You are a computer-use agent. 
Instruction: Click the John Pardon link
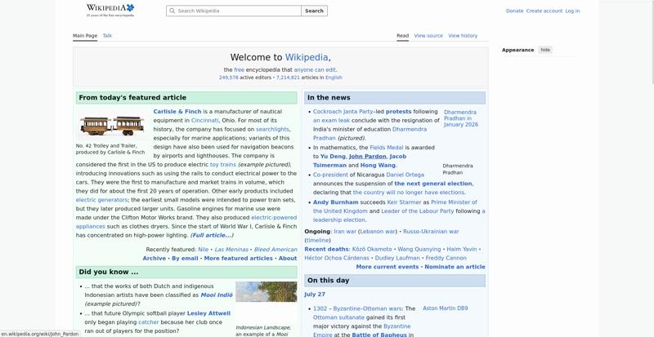[x=367, y=156]
